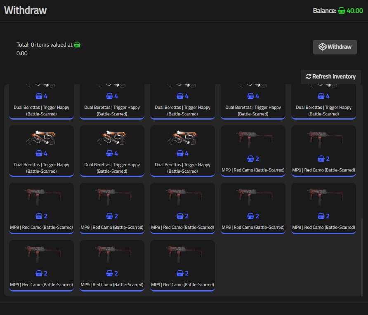Select the leftmost partially hidden Dual Berettas card
Screen dimensions: 368x315
(41, 101)
